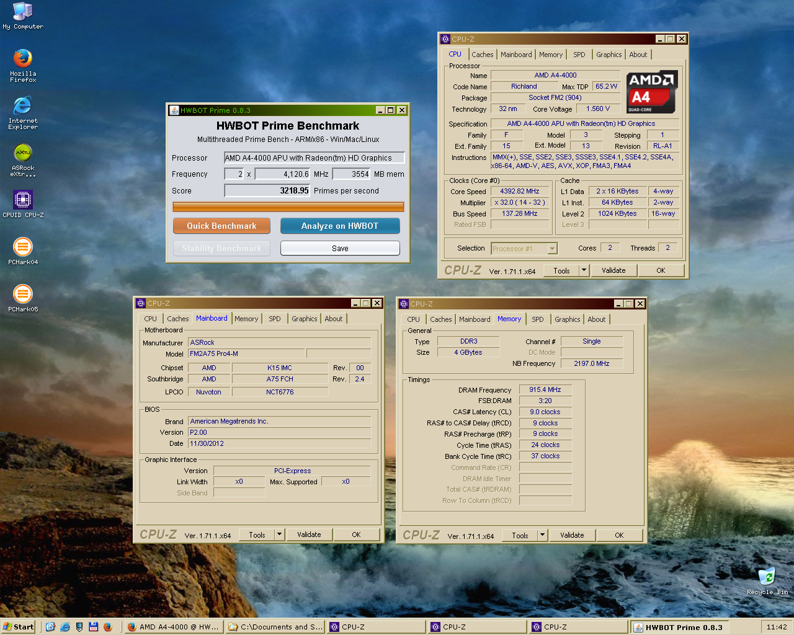Click Tools button in Memory window
This screenshot has height=635, width=794.
pos(520,535)
